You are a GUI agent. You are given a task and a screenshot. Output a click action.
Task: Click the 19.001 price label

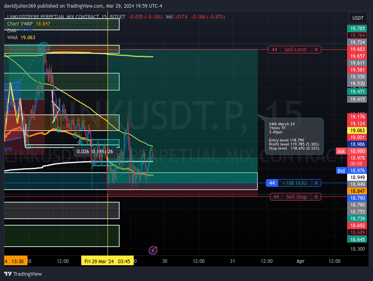pos(357,137)
